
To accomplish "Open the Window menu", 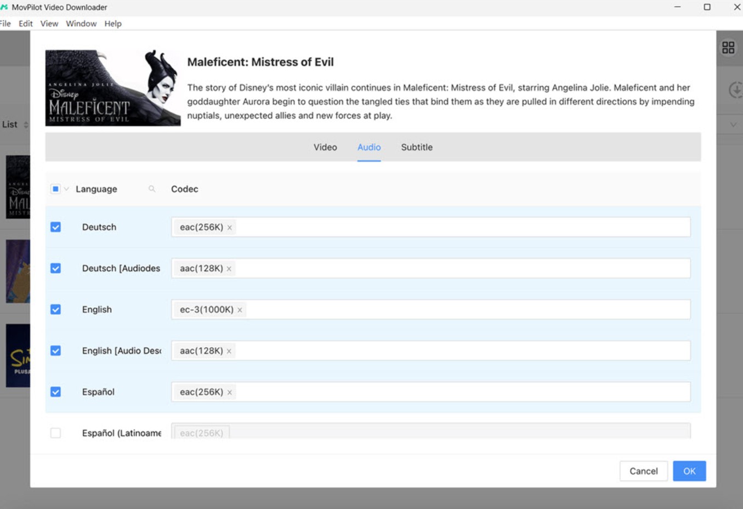I will (81, 24).
